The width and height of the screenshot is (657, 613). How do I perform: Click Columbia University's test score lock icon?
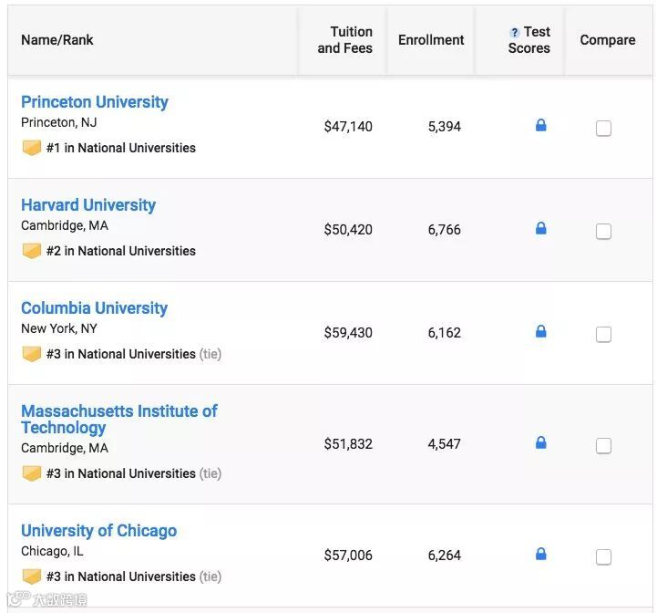click(540, 332)
